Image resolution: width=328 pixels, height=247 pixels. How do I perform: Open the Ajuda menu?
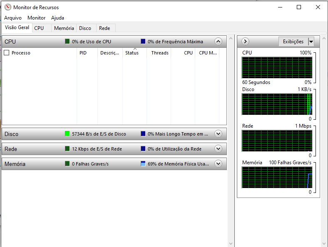[x=57, y=18]
